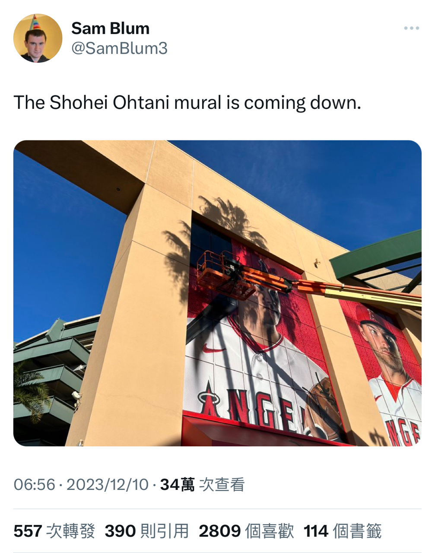Click the Sam Blum display name
This screenshot has height=553, width=435.
pyautogui.click(x=110, y=29)
